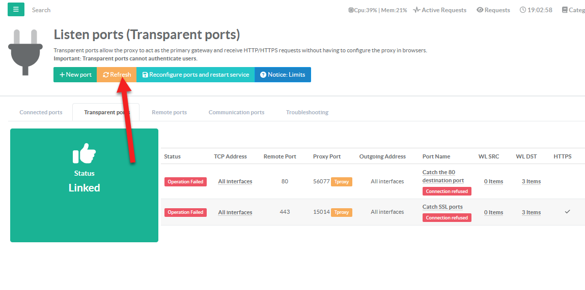Click the CPU and memory usage indicator
585x290 pixels.
click(377, 10)
